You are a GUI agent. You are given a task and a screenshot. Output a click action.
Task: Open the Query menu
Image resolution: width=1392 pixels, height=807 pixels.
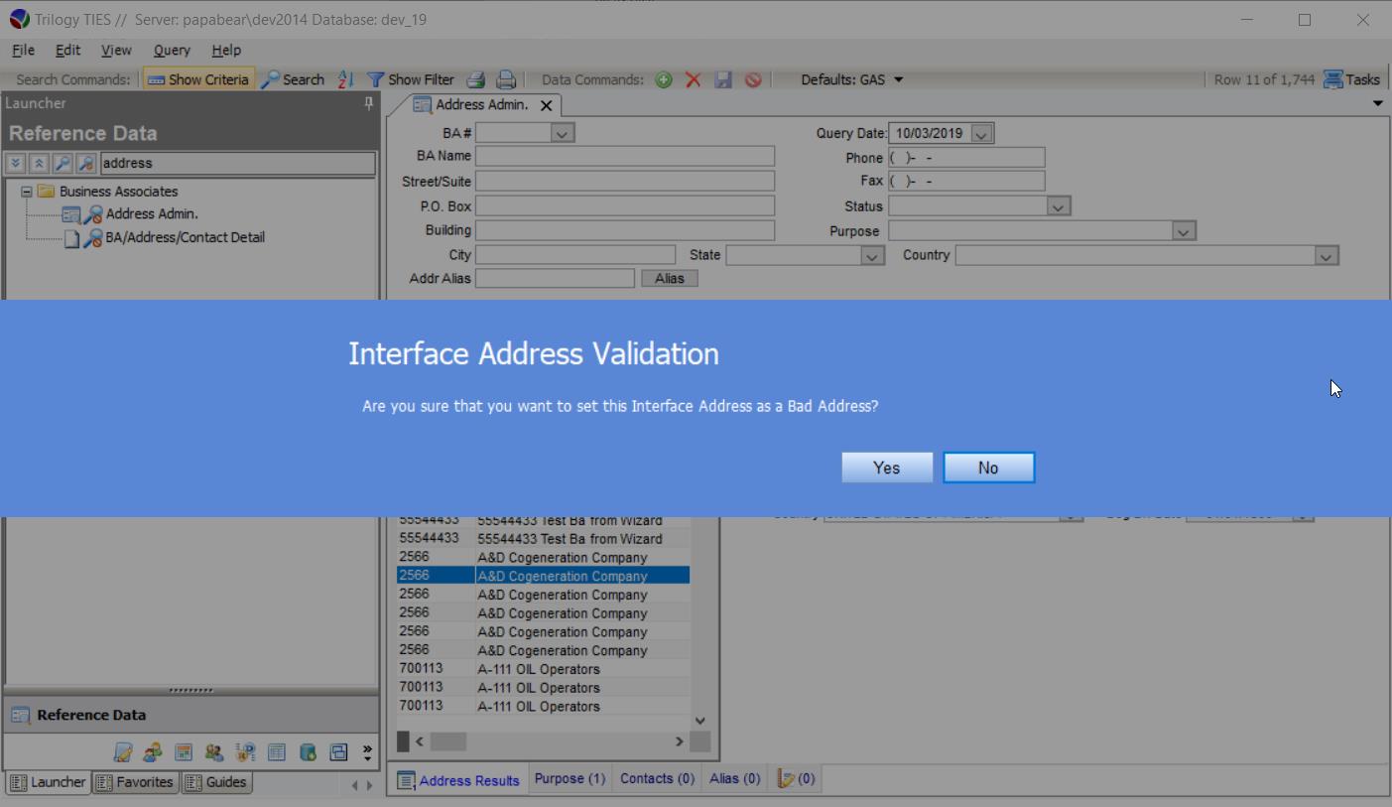(x=172, y=50)
